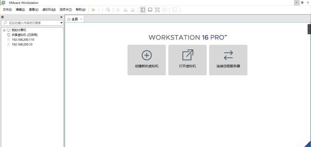Click the green power on play button
311x147 pixels.
pos(93,10)
